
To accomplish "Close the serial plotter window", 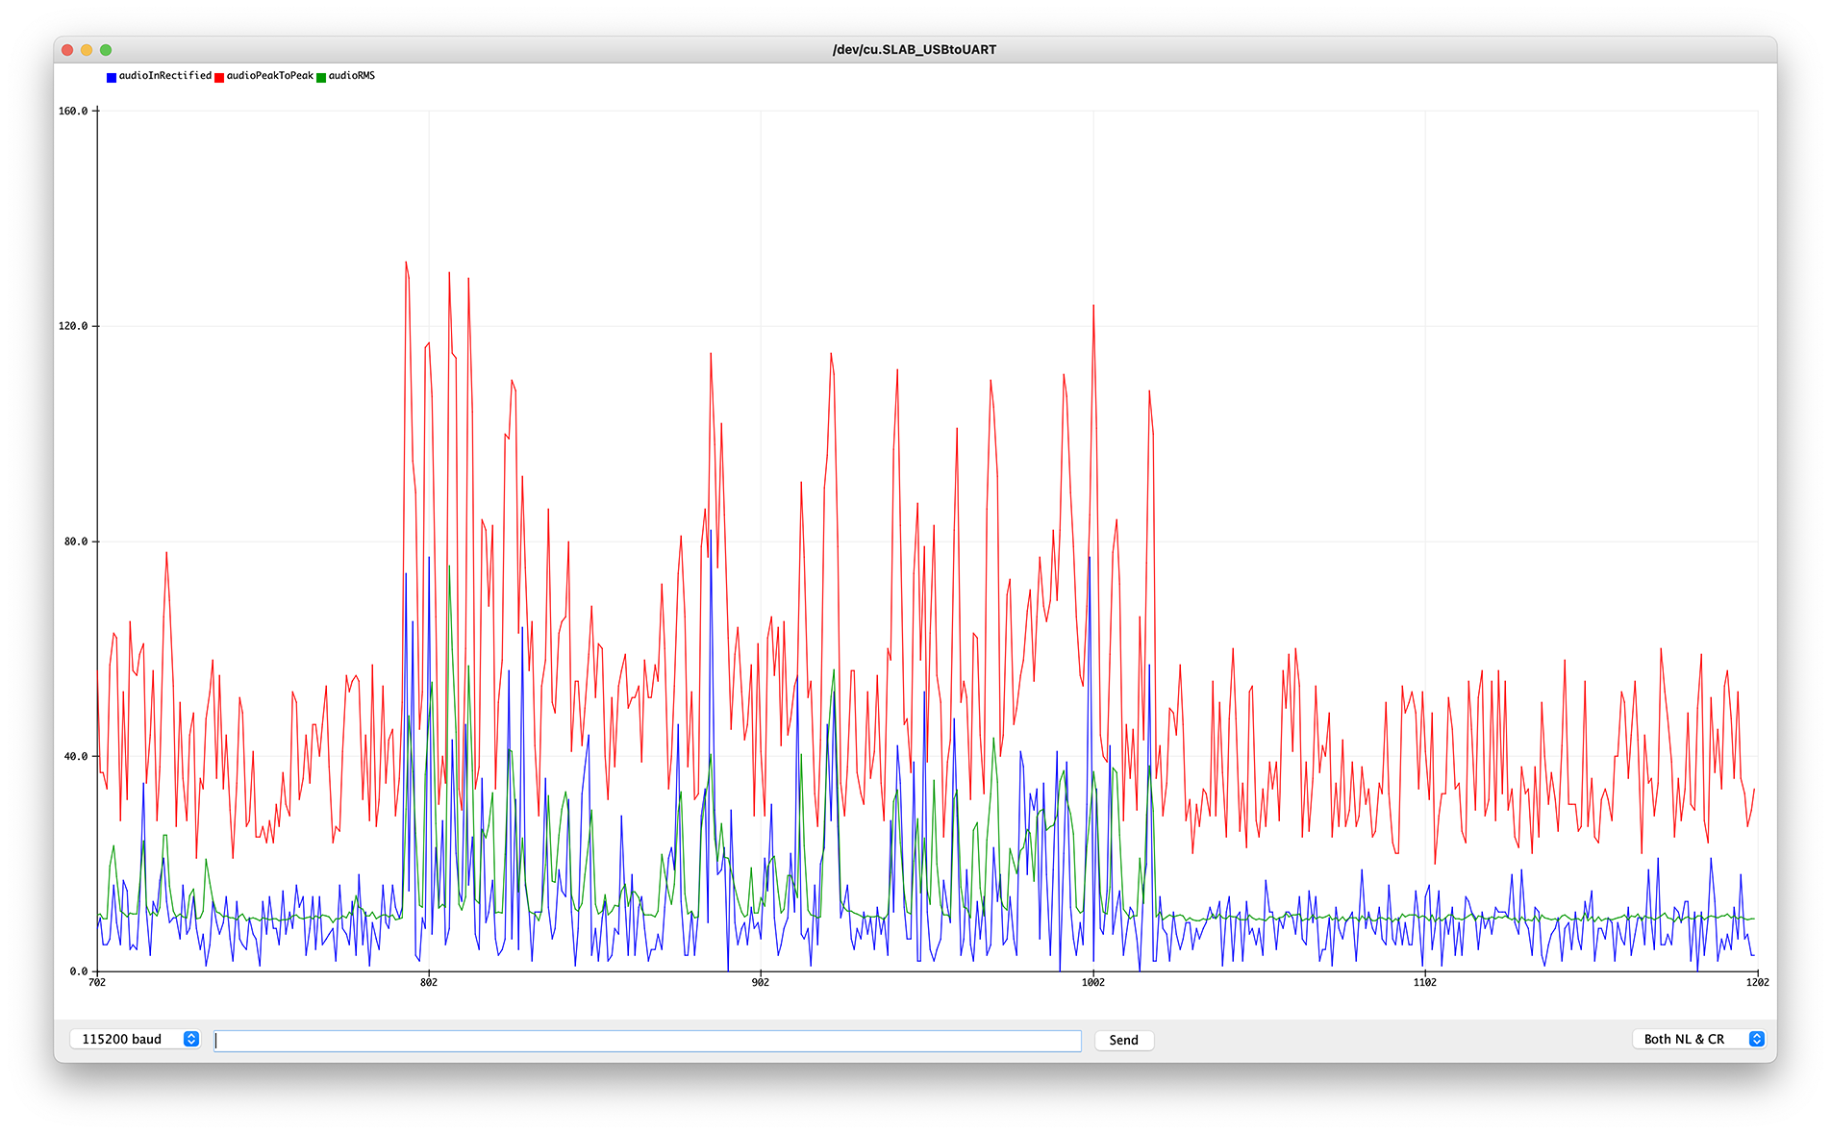I will pos(67,50).
